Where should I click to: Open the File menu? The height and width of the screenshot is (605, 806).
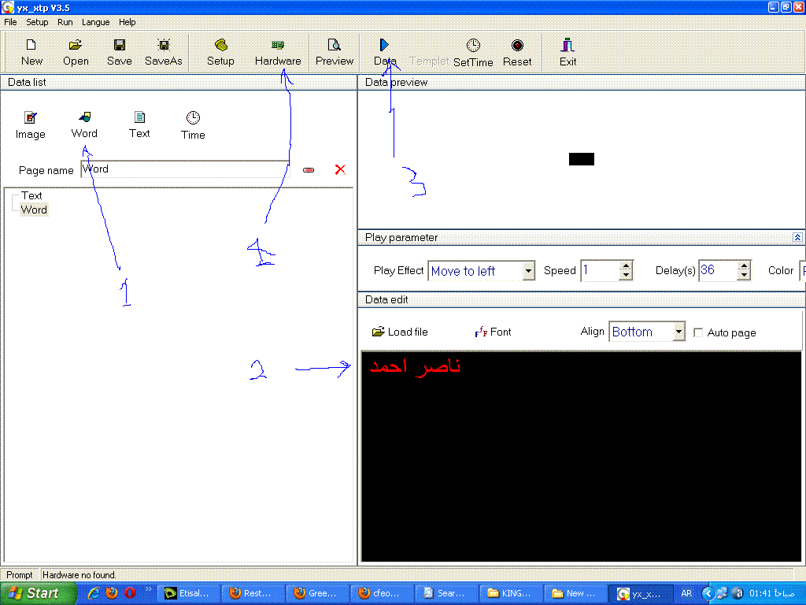[x=10, y=22]
